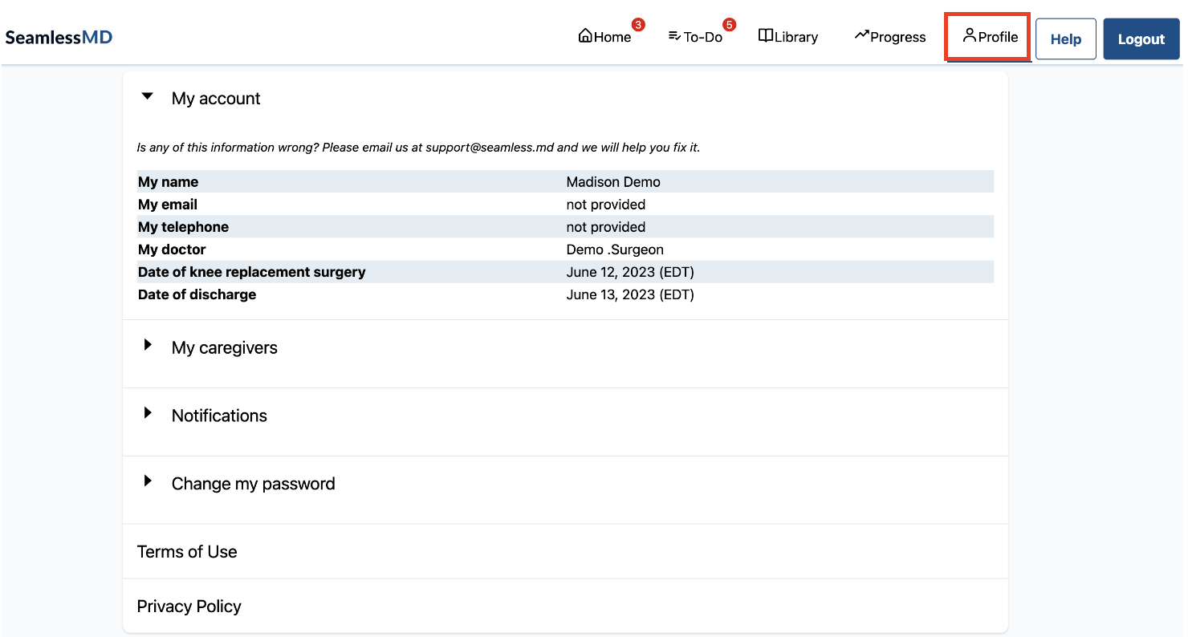Click the My name label

(169, 182)
